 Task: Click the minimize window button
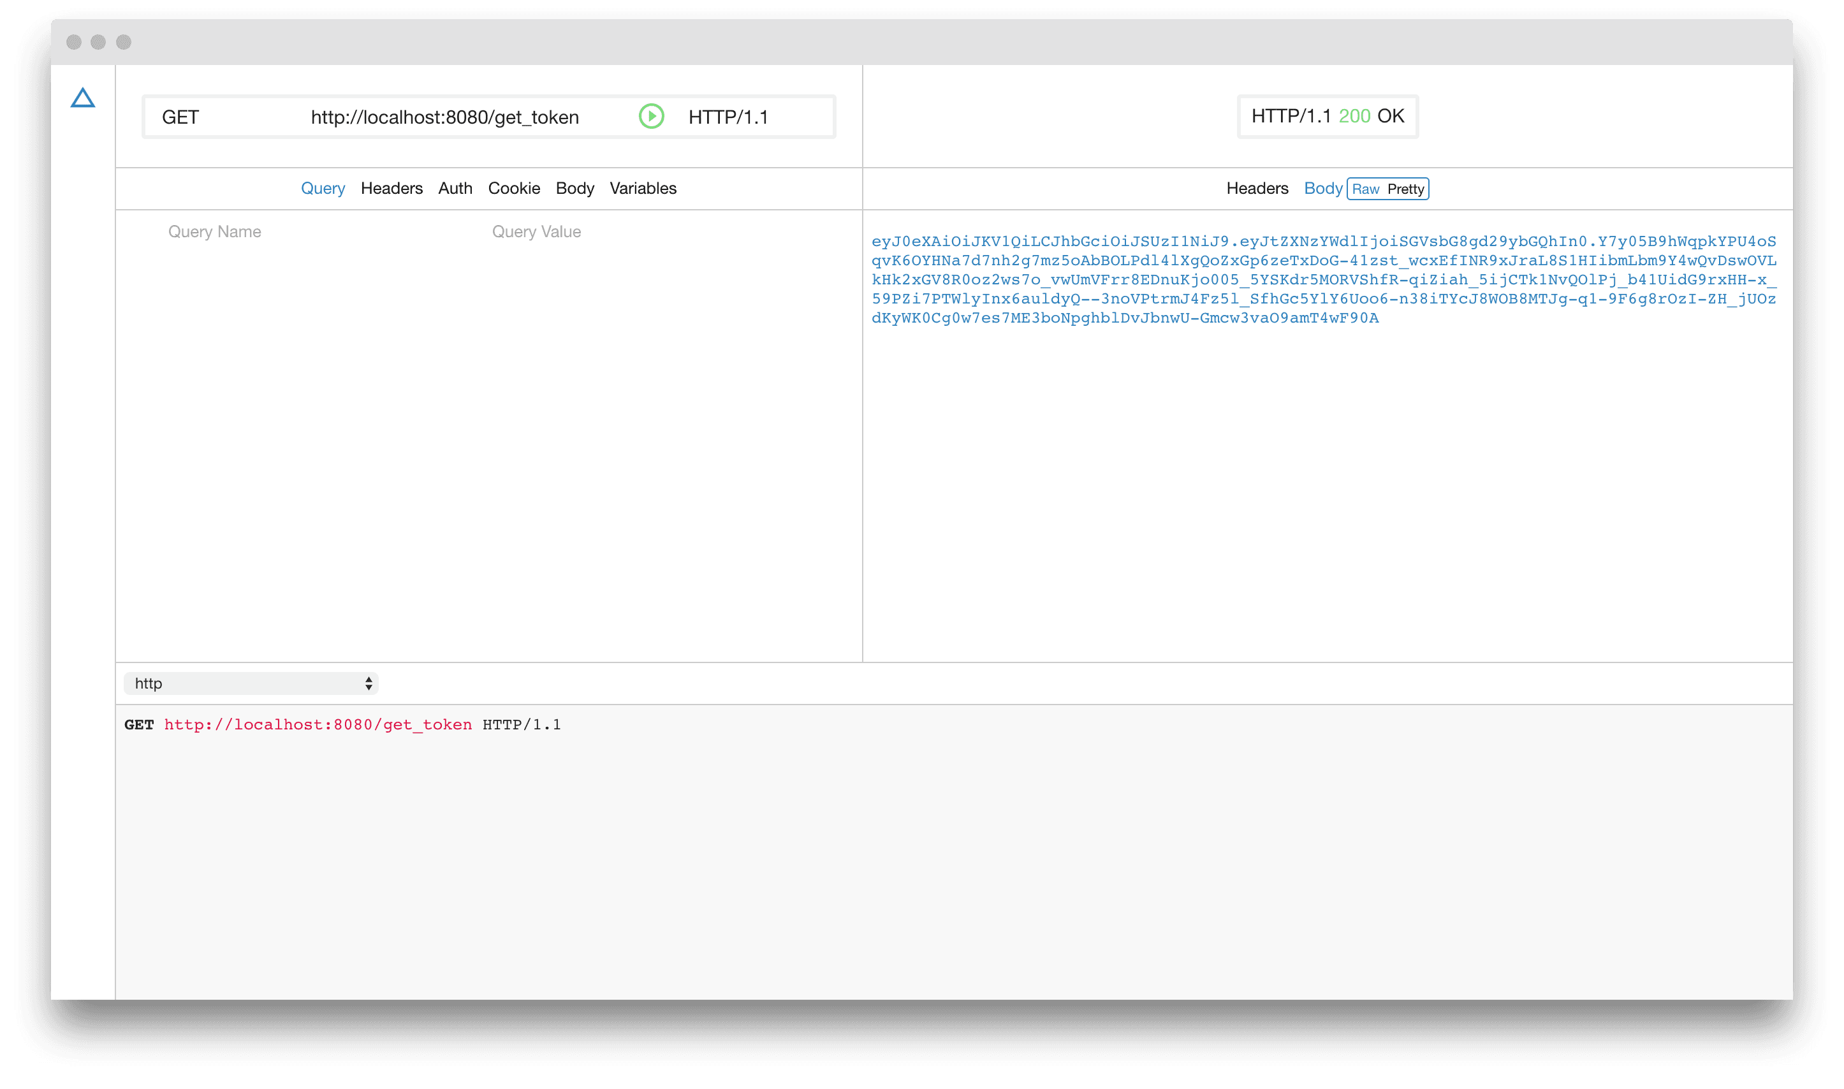click(x=98, y=42)
